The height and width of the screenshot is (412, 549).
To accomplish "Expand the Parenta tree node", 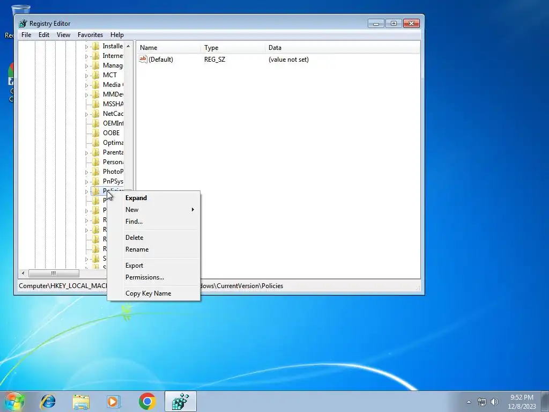I will [86, 153].
